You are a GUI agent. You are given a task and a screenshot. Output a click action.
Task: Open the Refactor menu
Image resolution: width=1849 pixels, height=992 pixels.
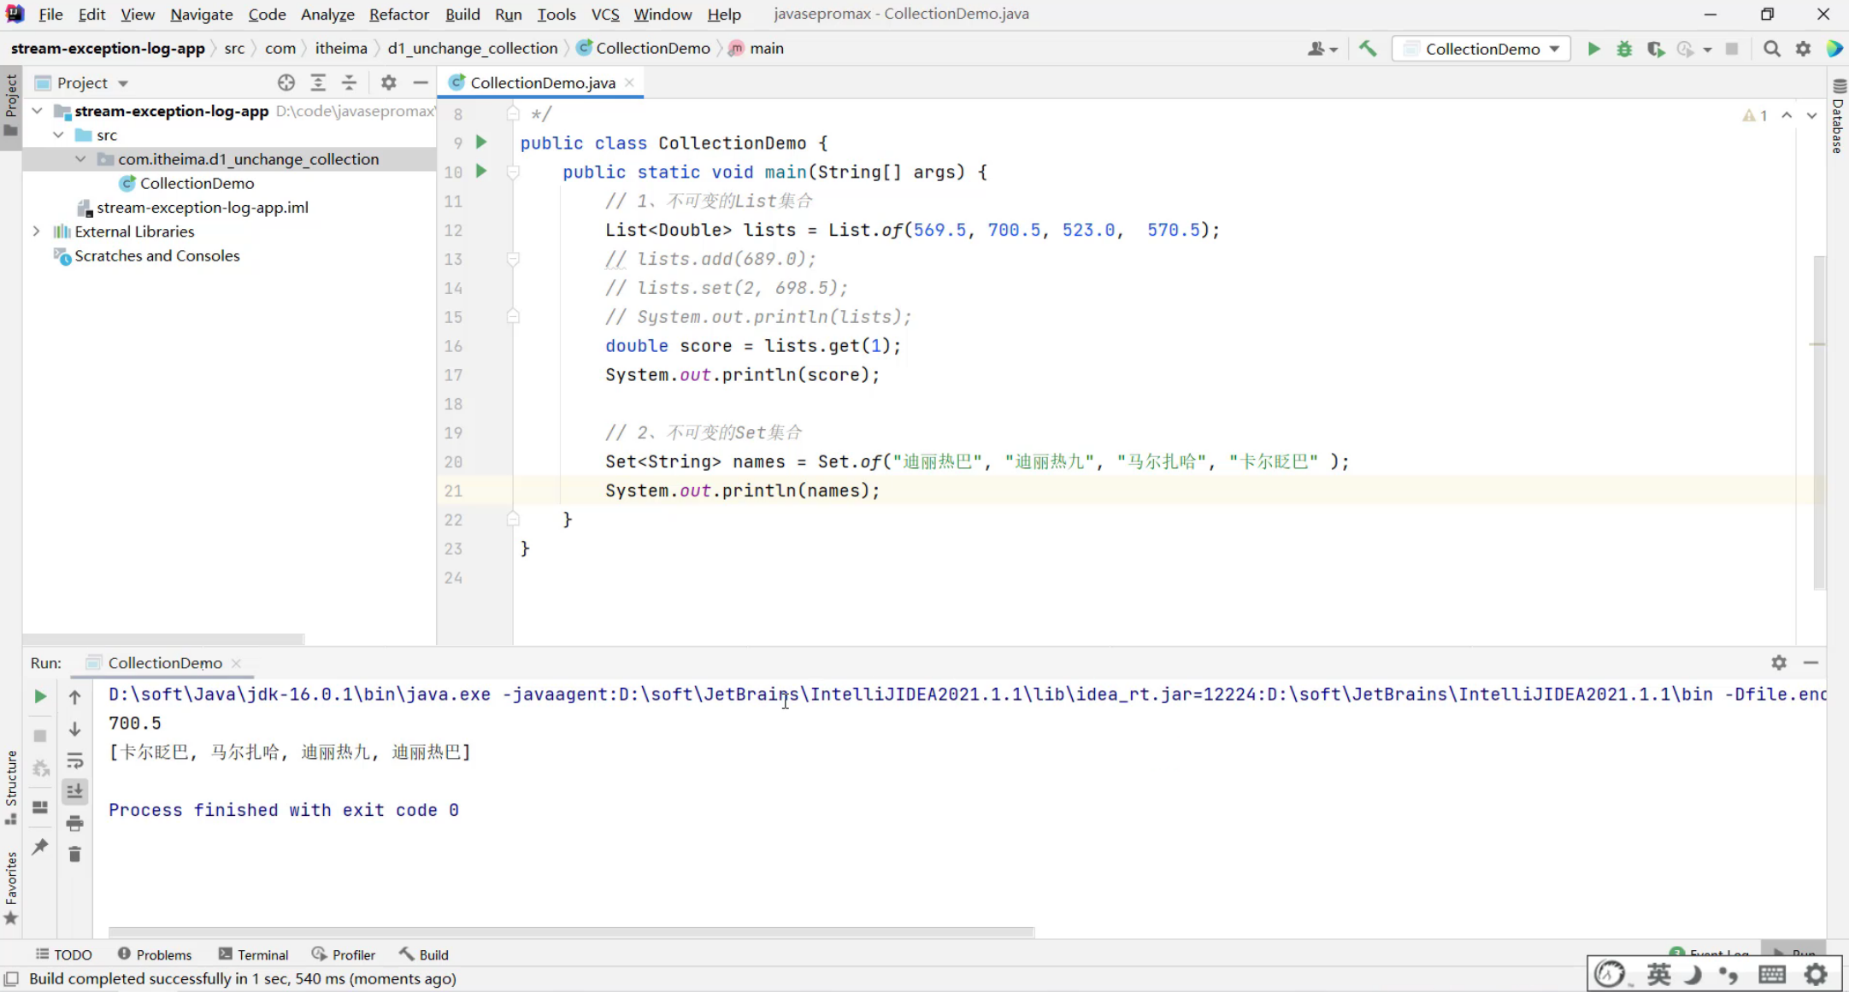coord(398,14)
